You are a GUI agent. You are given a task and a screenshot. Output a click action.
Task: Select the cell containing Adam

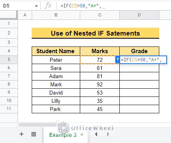(56, 76)
